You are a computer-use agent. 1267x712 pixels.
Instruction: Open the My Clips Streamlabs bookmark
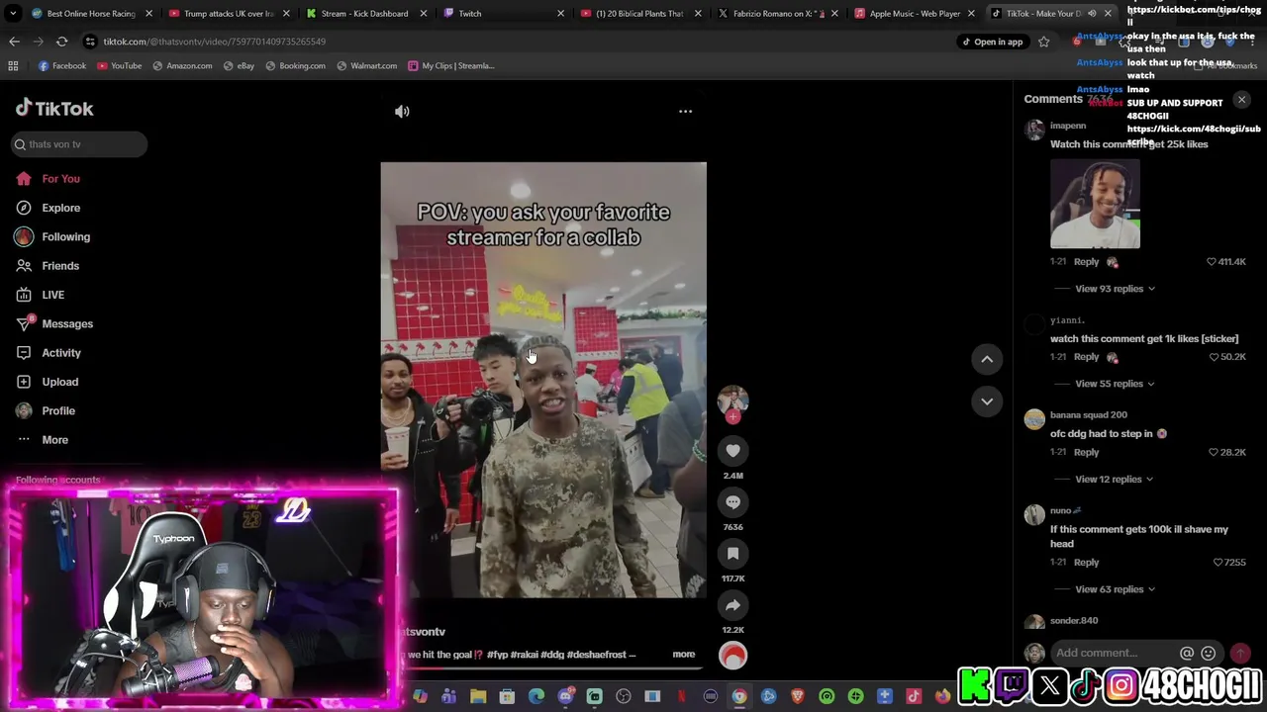click(x=450, y=66)
